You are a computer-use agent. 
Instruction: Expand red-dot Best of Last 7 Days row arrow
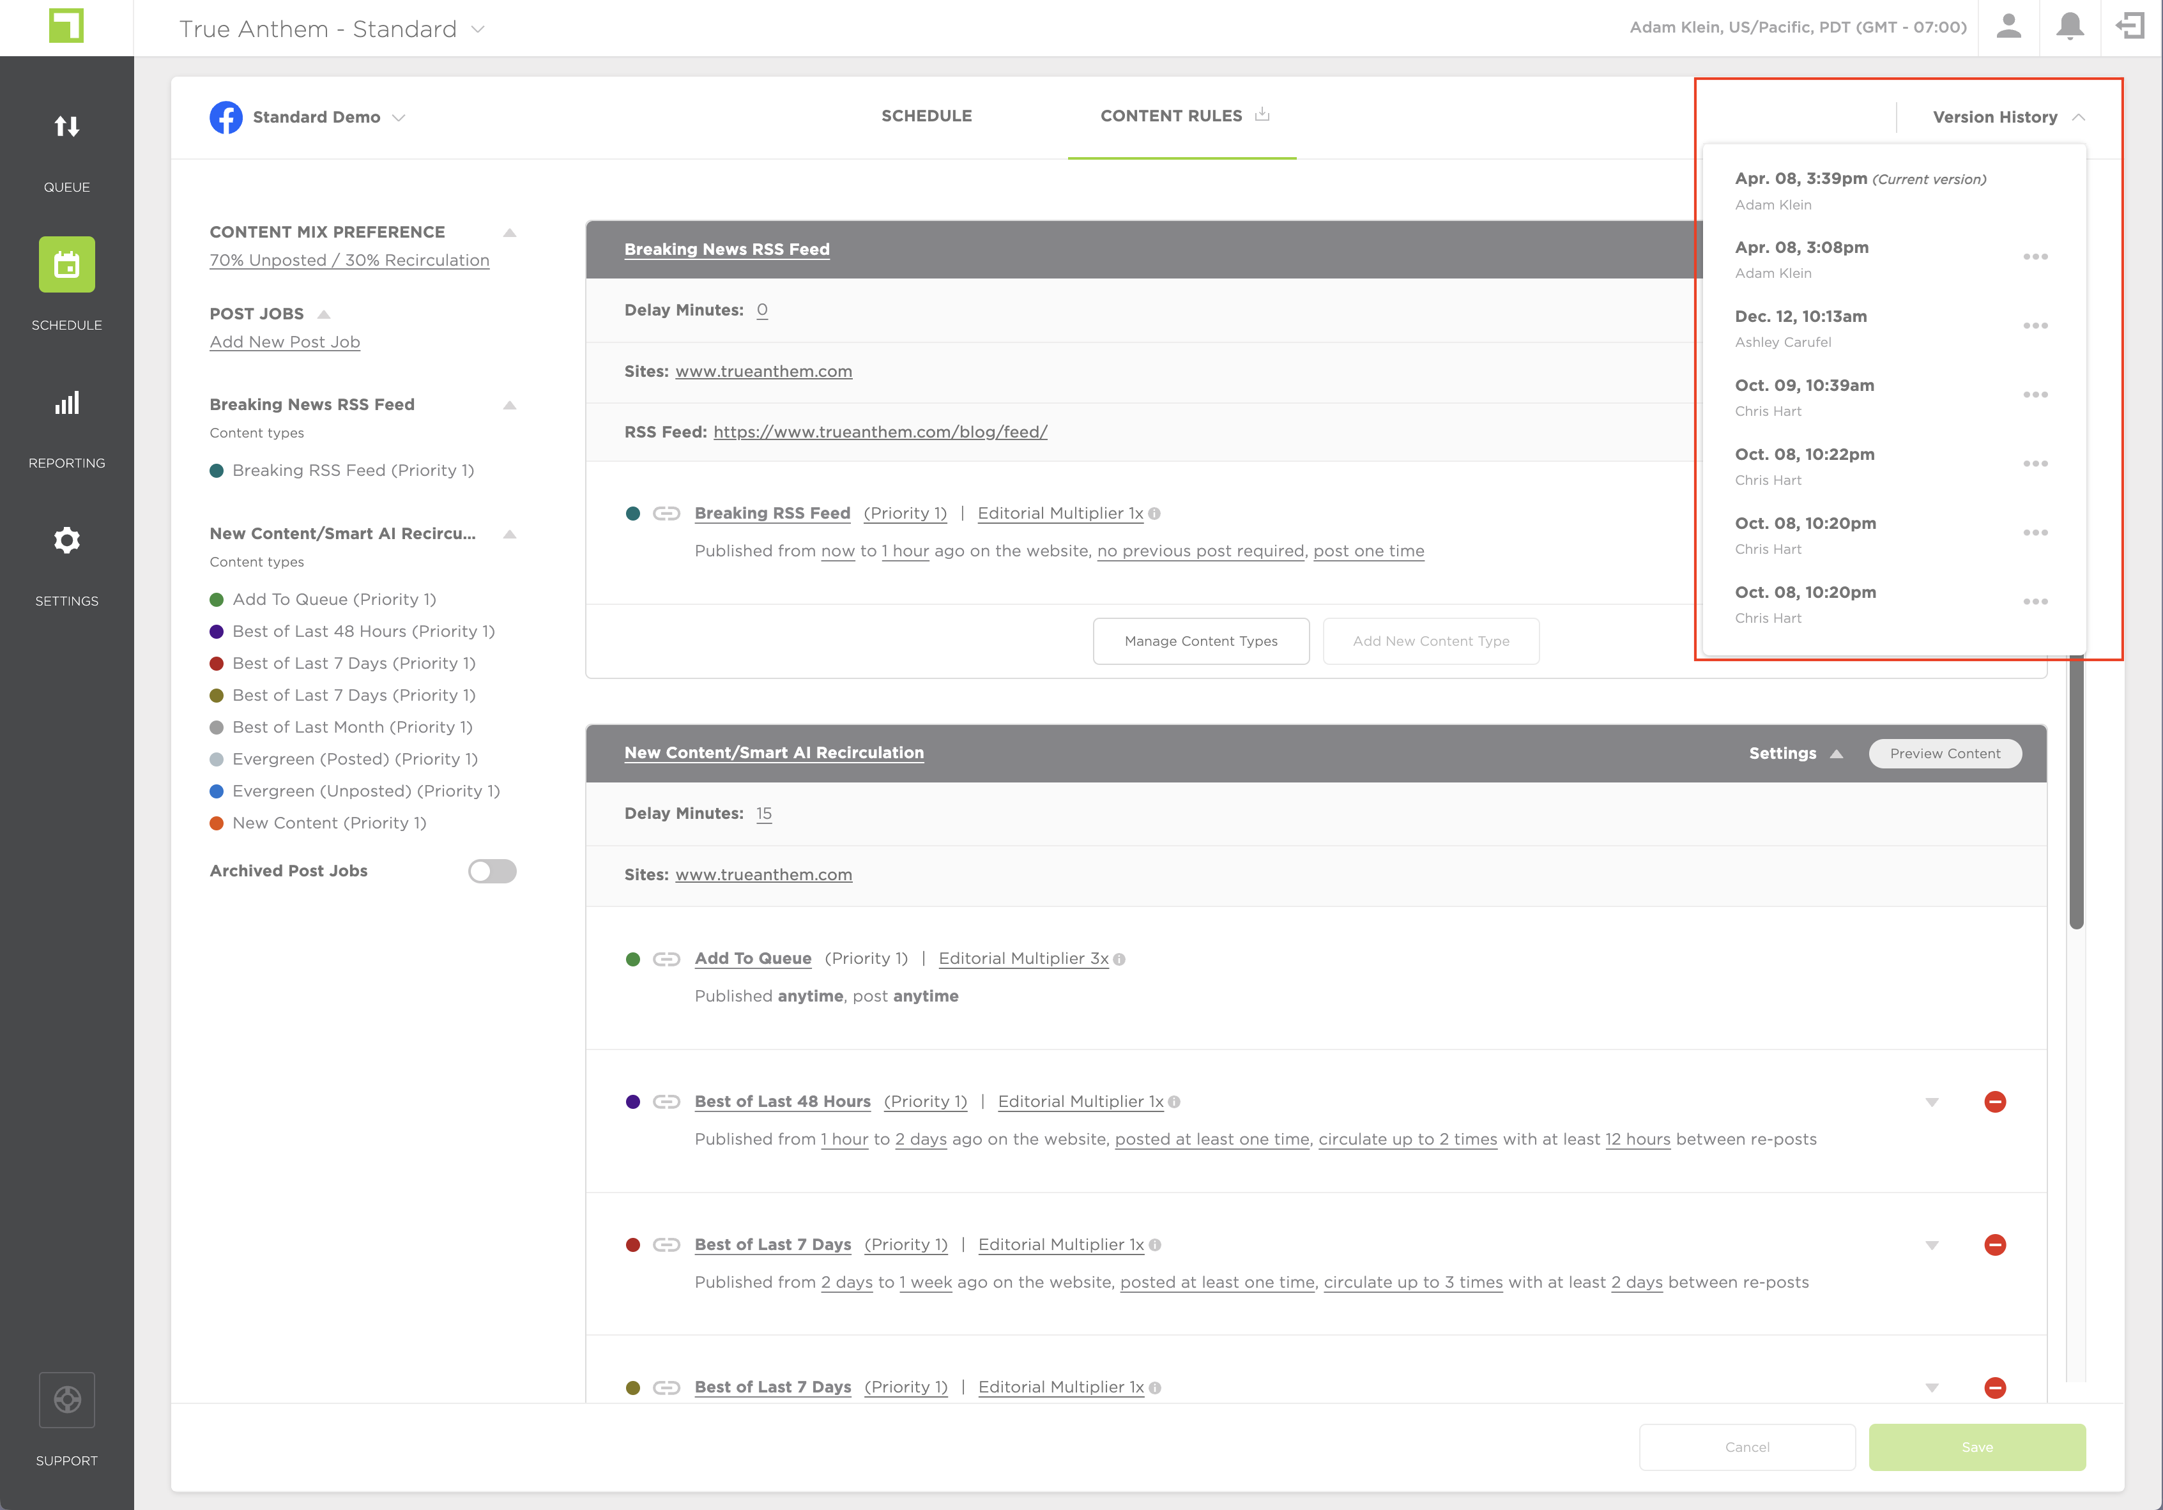coord(1932,1246)
